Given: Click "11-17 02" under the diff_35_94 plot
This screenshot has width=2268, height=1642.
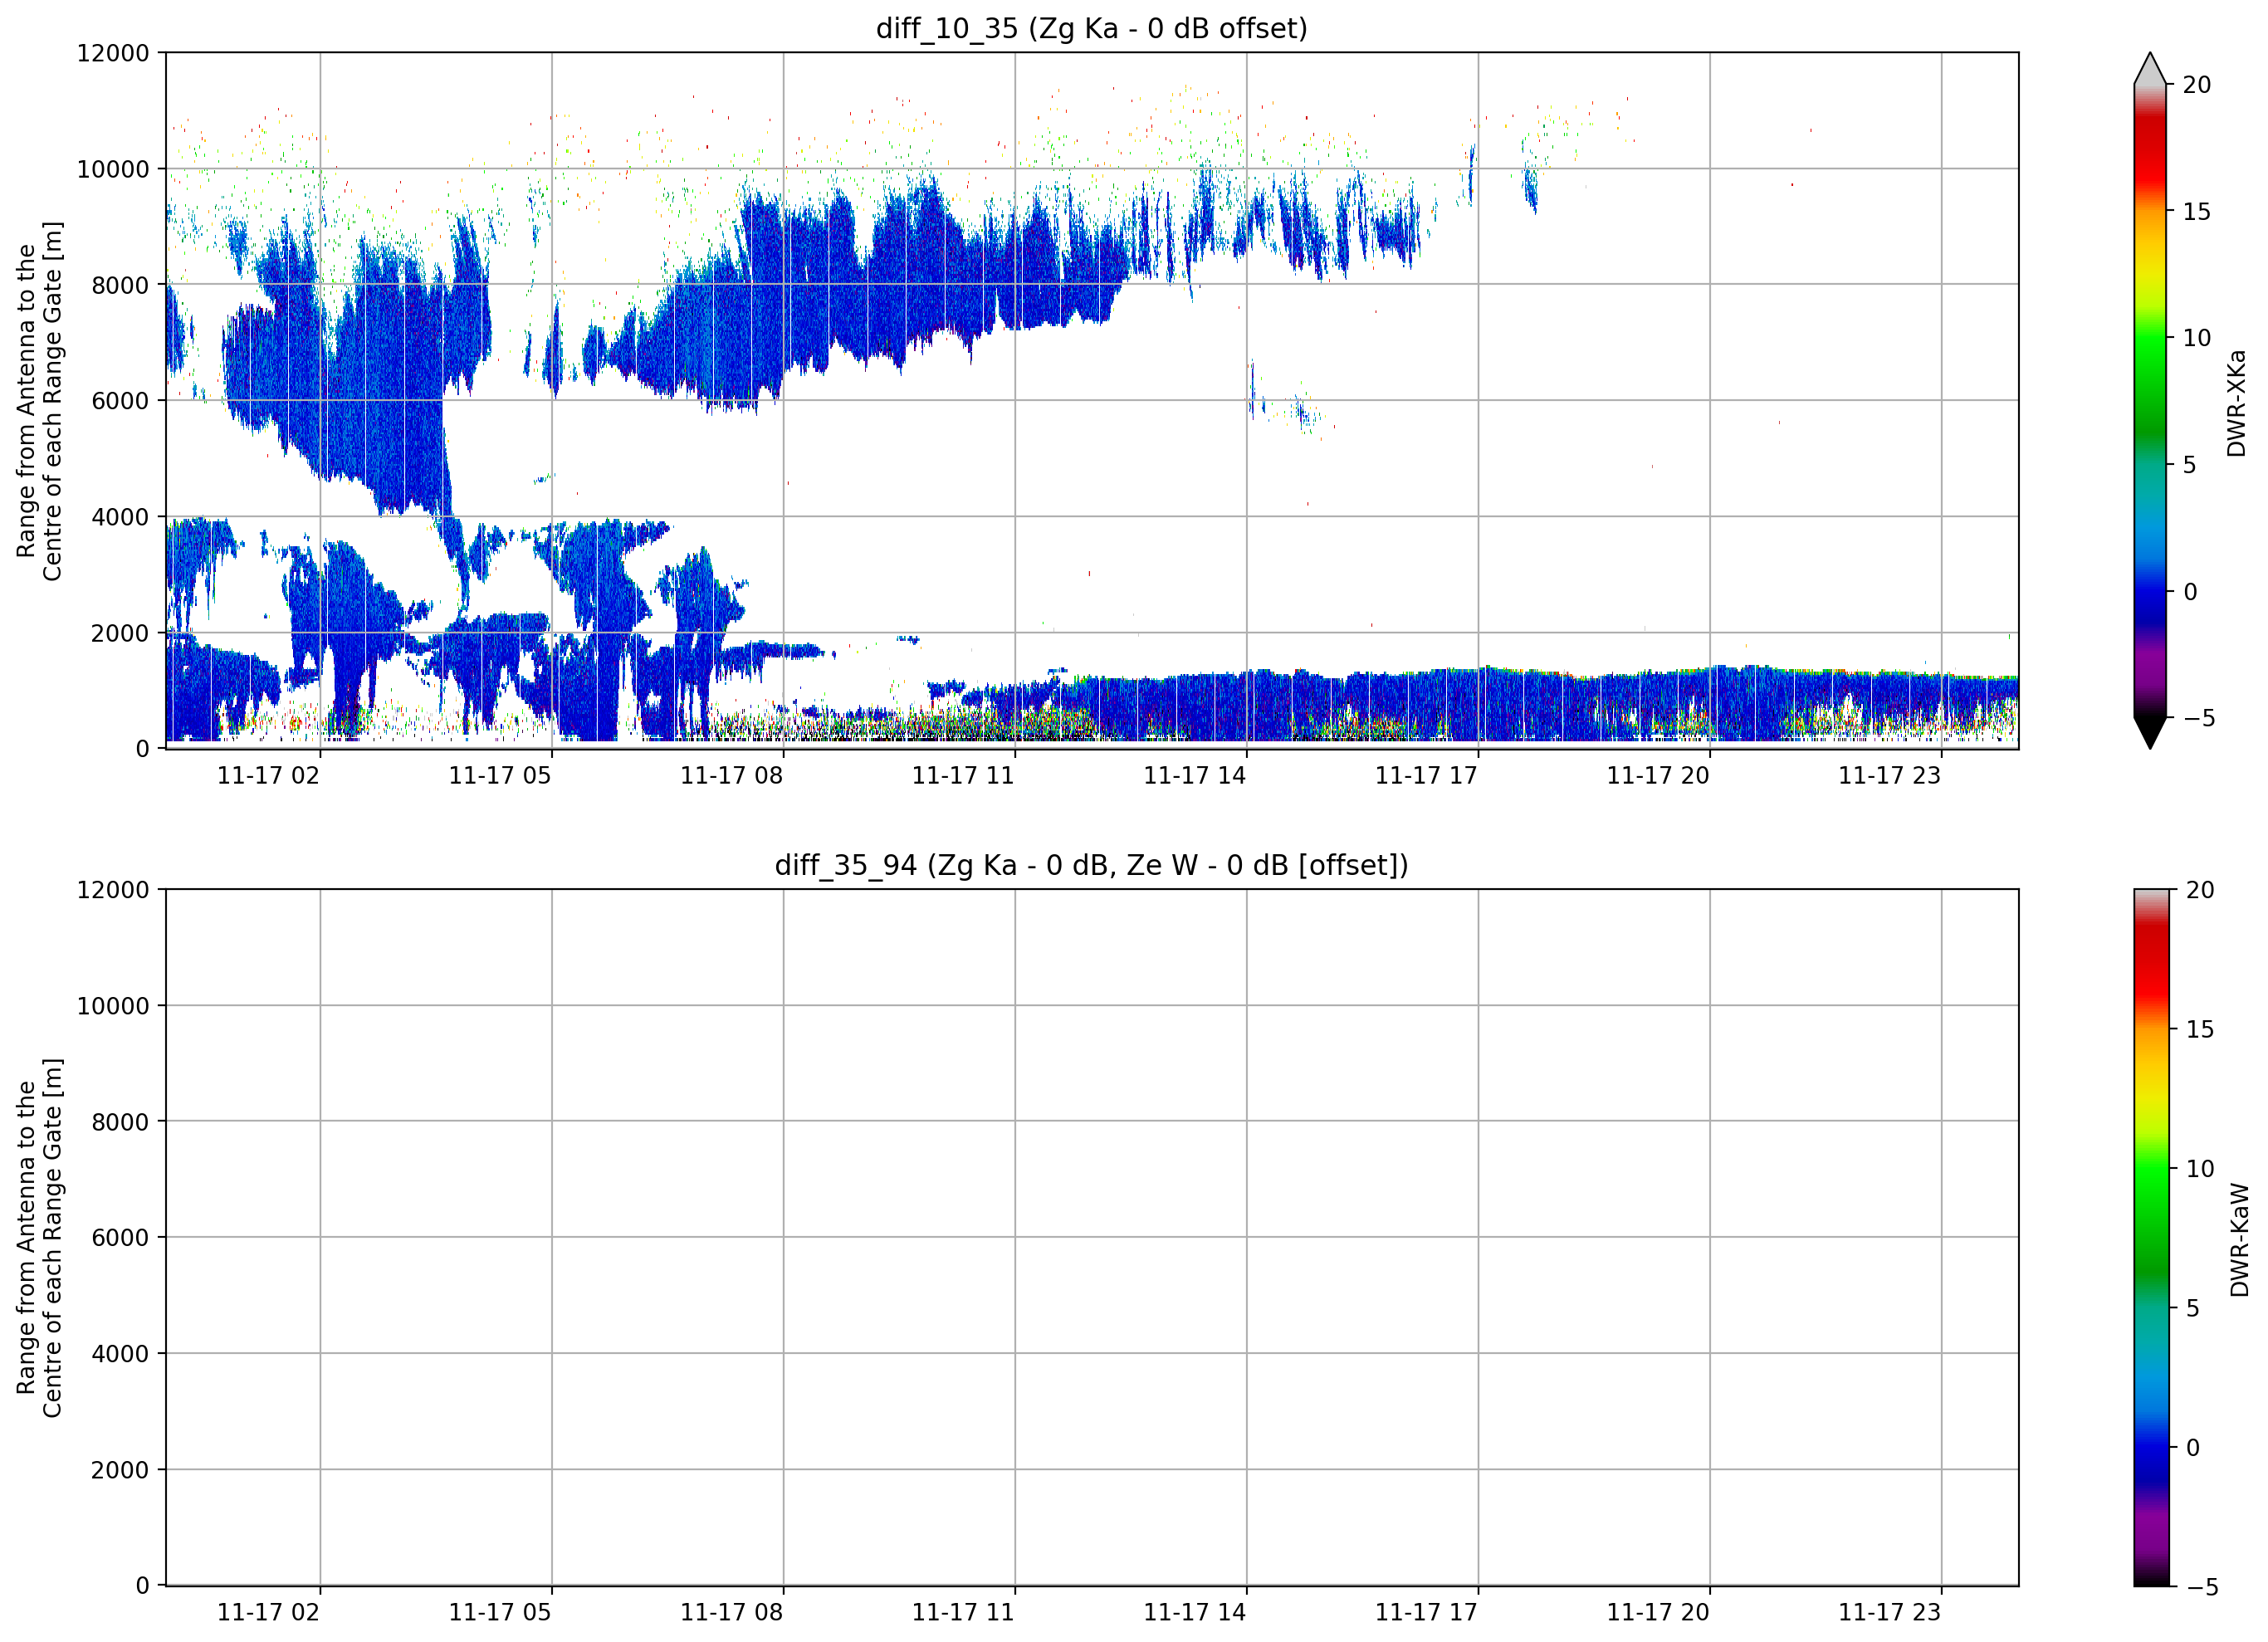Looking at the screenshot, I should click(268, 1613).
